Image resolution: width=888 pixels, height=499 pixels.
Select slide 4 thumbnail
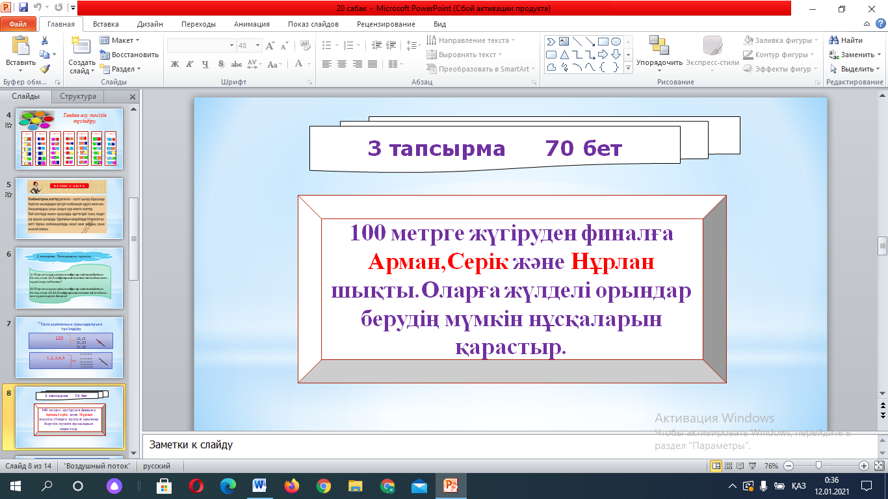tap(70, 139)
